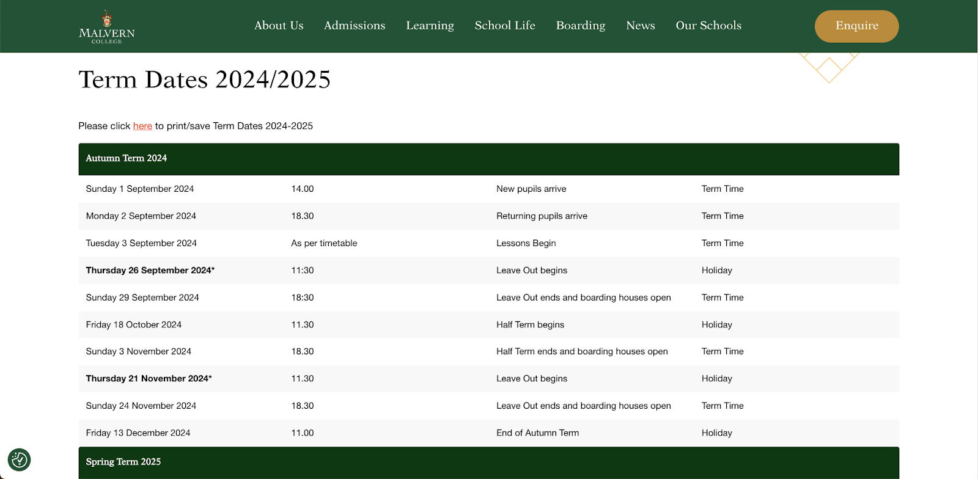Open the School Life menu
Screen dimensions: 978x479
click(x=505, y=26)
